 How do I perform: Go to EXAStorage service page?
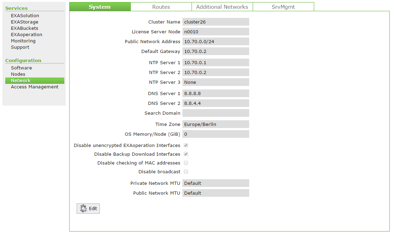[x=25, y=22]
